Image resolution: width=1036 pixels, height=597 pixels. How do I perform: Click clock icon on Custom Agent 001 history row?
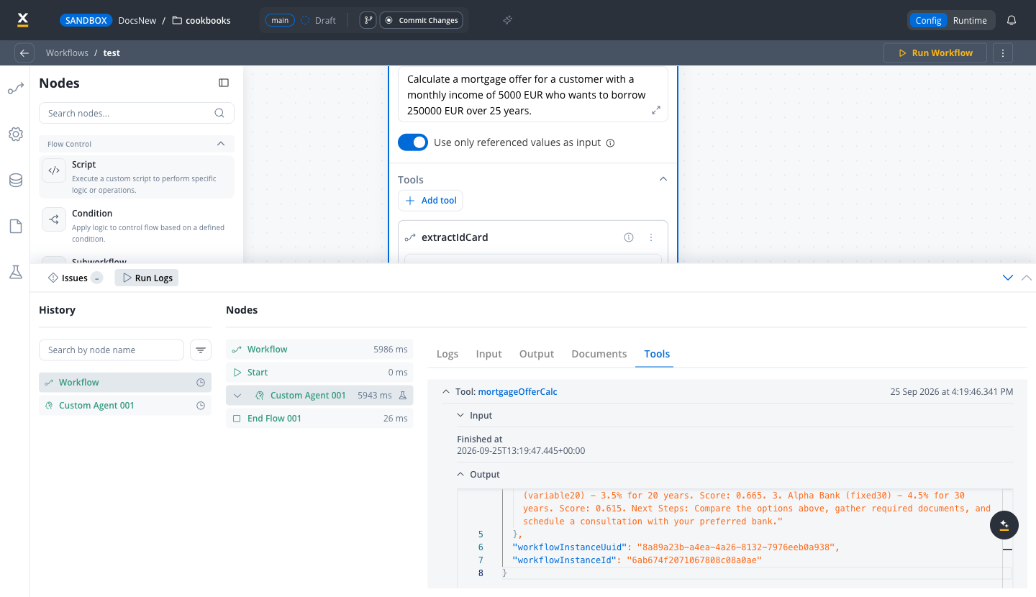coord(201,406)
